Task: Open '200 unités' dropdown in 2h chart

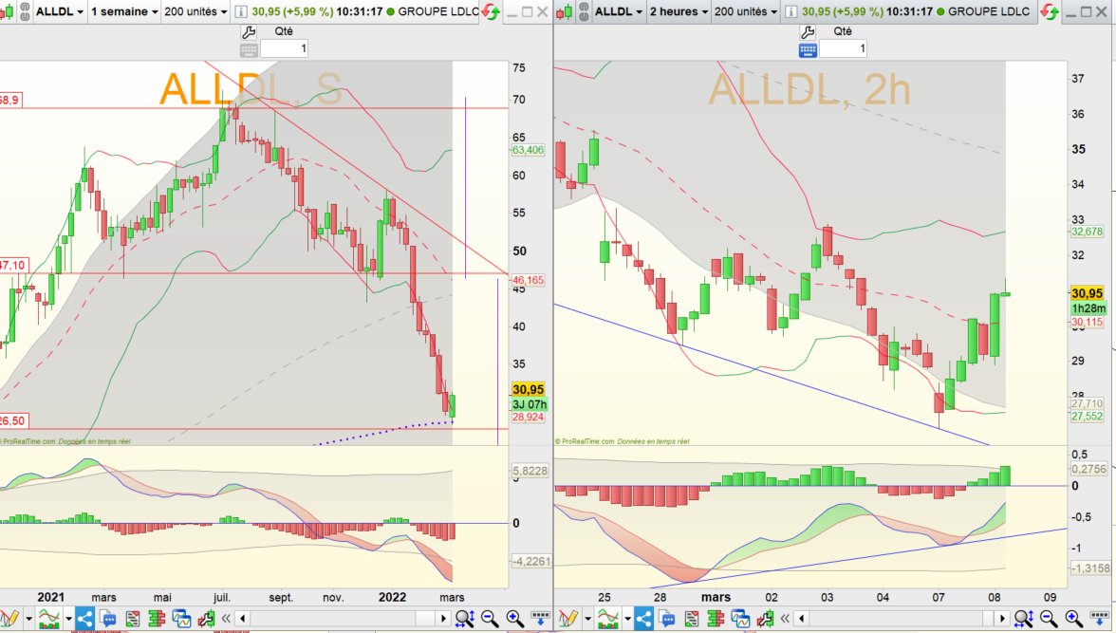Action: [745, 11]
